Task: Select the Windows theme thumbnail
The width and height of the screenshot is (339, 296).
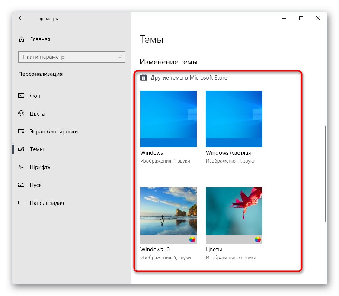Action: (169, 119)
